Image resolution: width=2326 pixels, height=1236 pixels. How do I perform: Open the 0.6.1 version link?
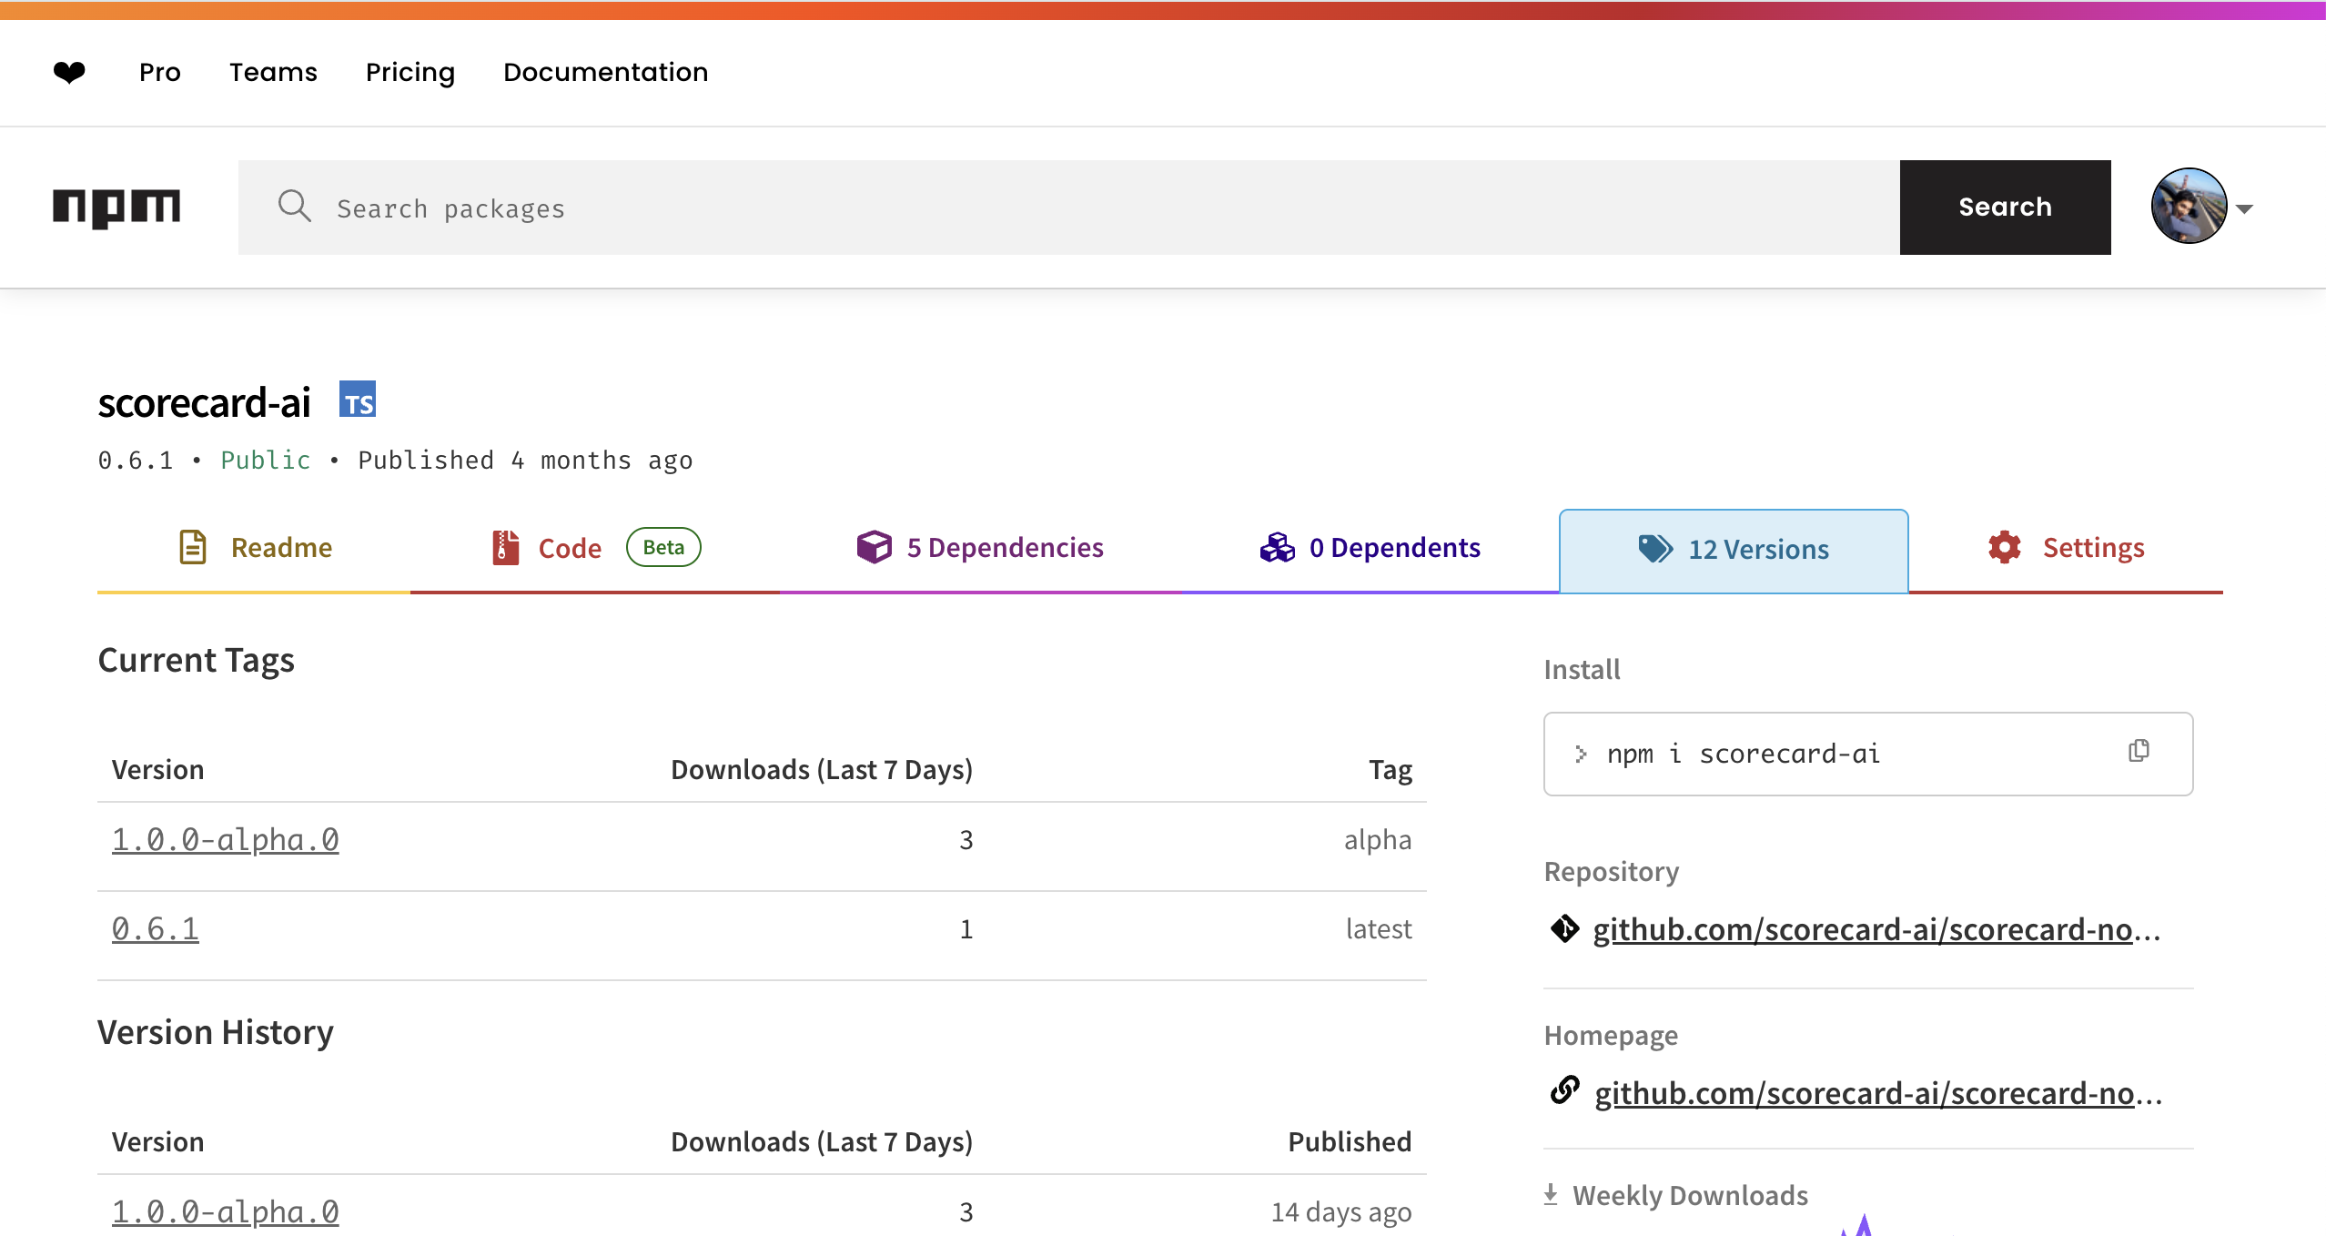click(155, 929)
